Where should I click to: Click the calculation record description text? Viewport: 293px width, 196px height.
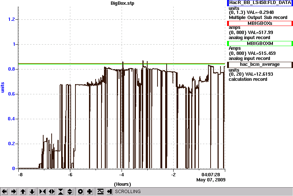(248, 79)
